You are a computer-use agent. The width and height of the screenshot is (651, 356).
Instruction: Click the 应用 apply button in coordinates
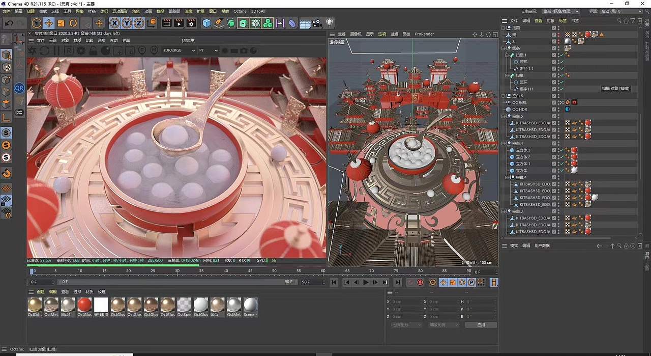coord(481,324)
